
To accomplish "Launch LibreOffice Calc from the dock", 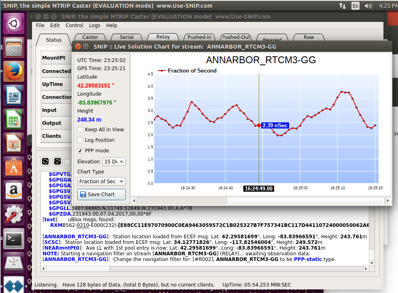I will click(x=14, y=119).
